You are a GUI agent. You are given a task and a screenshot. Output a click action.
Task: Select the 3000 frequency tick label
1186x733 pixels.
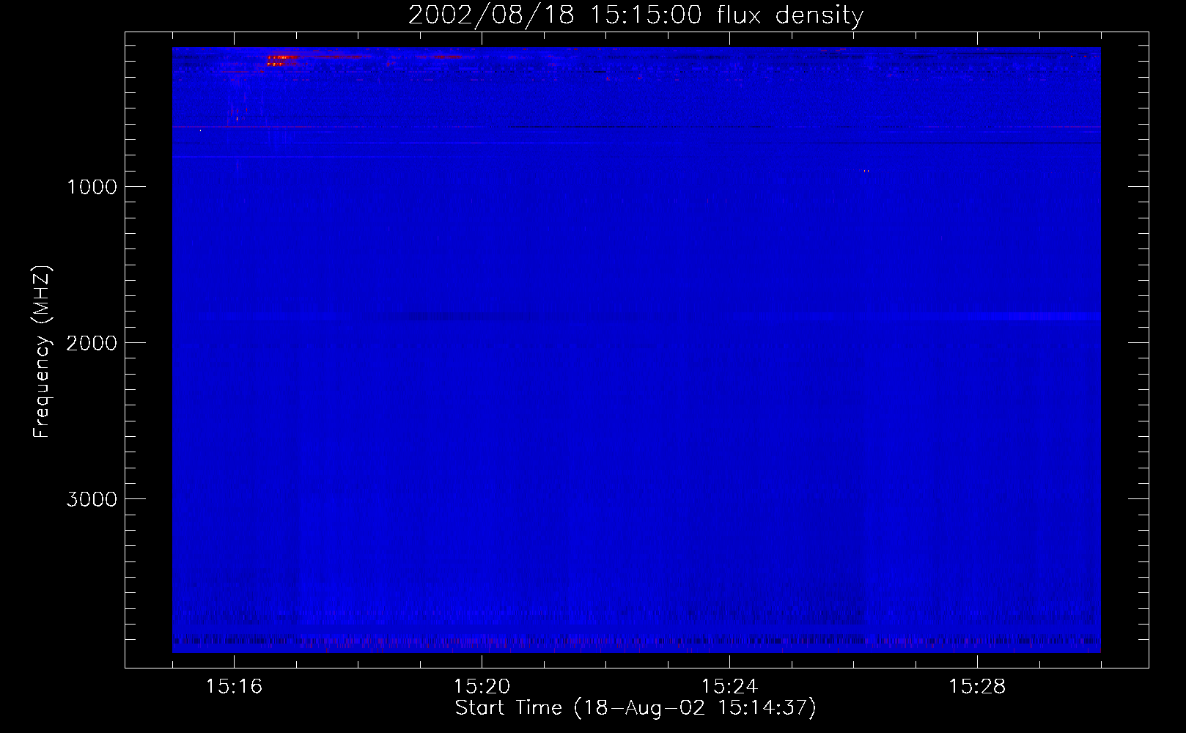pyautogui.click(x=92, y=499)
